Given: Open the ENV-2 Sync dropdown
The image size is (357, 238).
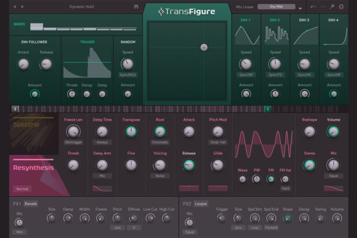Looking at the screenshot, I should coord(275,75).
